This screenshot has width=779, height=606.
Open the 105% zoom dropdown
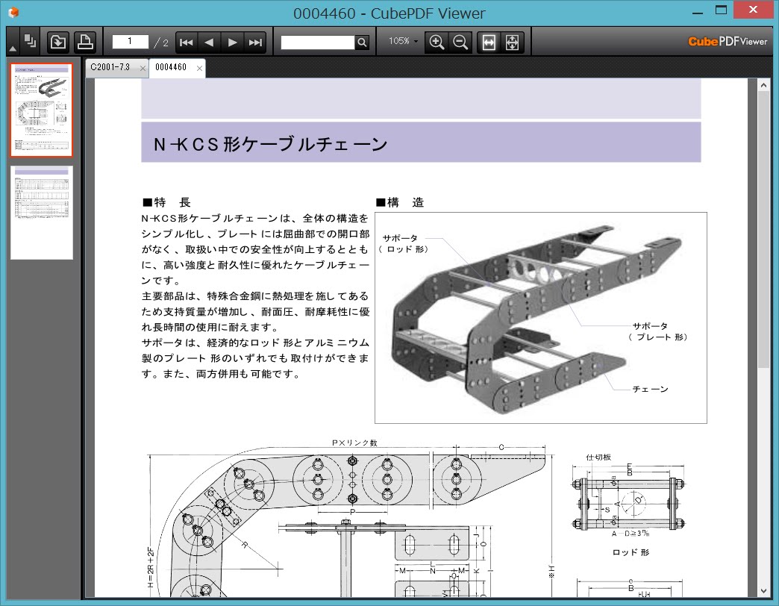(x=403, y=41)
